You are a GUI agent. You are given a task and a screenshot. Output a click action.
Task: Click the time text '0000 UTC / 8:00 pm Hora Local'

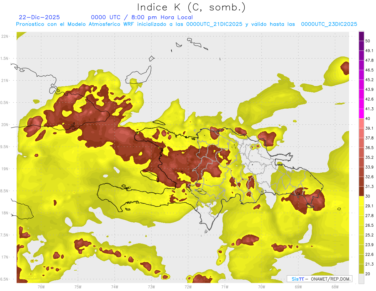[x=142, y=17]
